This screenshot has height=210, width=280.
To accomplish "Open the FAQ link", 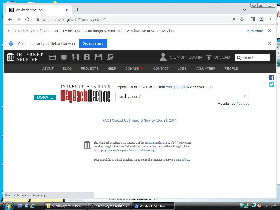I will point(106,121).
